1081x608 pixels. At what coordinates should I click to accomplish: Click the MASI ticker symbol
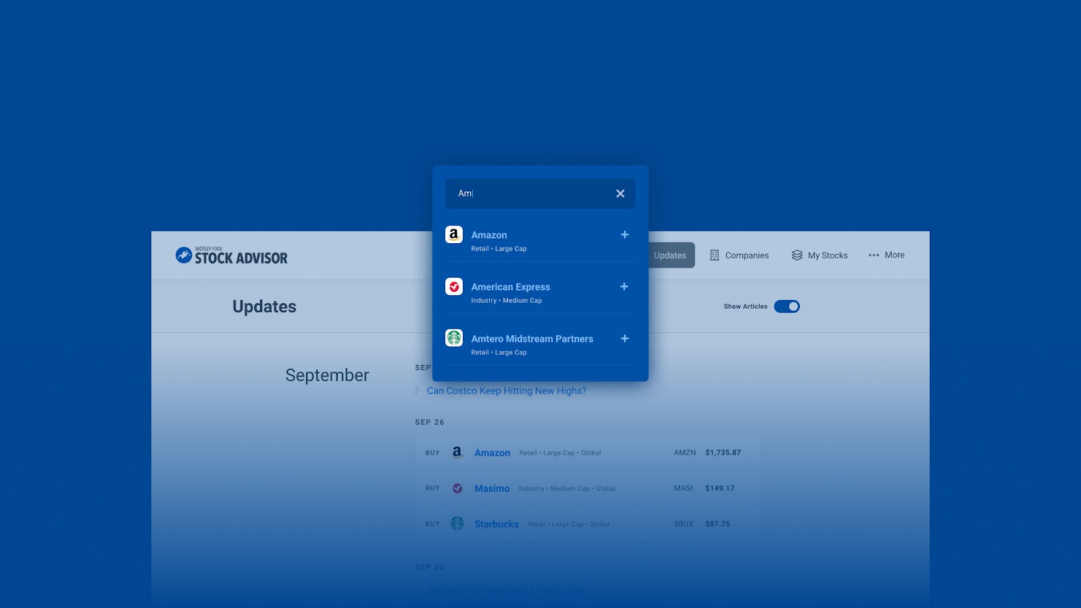point(683,488)
